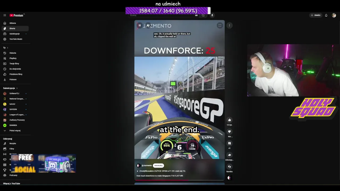Open Pobrane downloads
The width and height of the screenshot is (340, 191).
click(x=15, y=80)
